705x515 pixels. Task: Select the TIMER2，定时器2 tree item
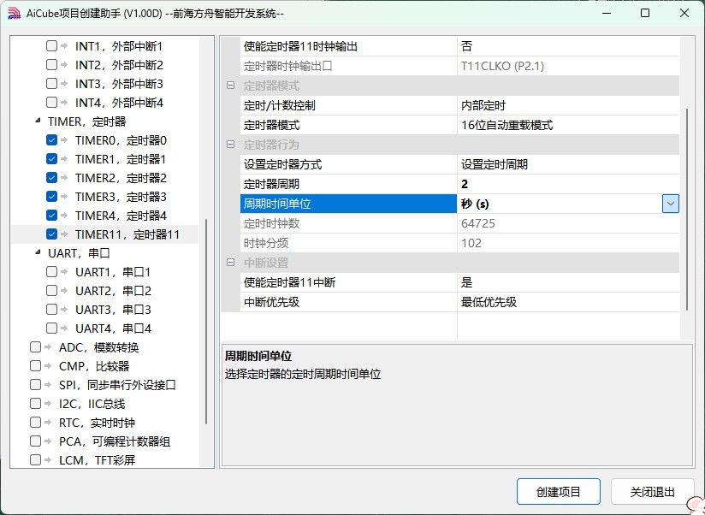click(x=121, y=178)
